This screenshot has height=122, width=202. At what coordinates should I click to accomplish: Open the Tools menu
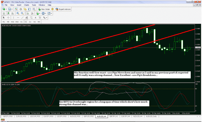click(34, 5)
